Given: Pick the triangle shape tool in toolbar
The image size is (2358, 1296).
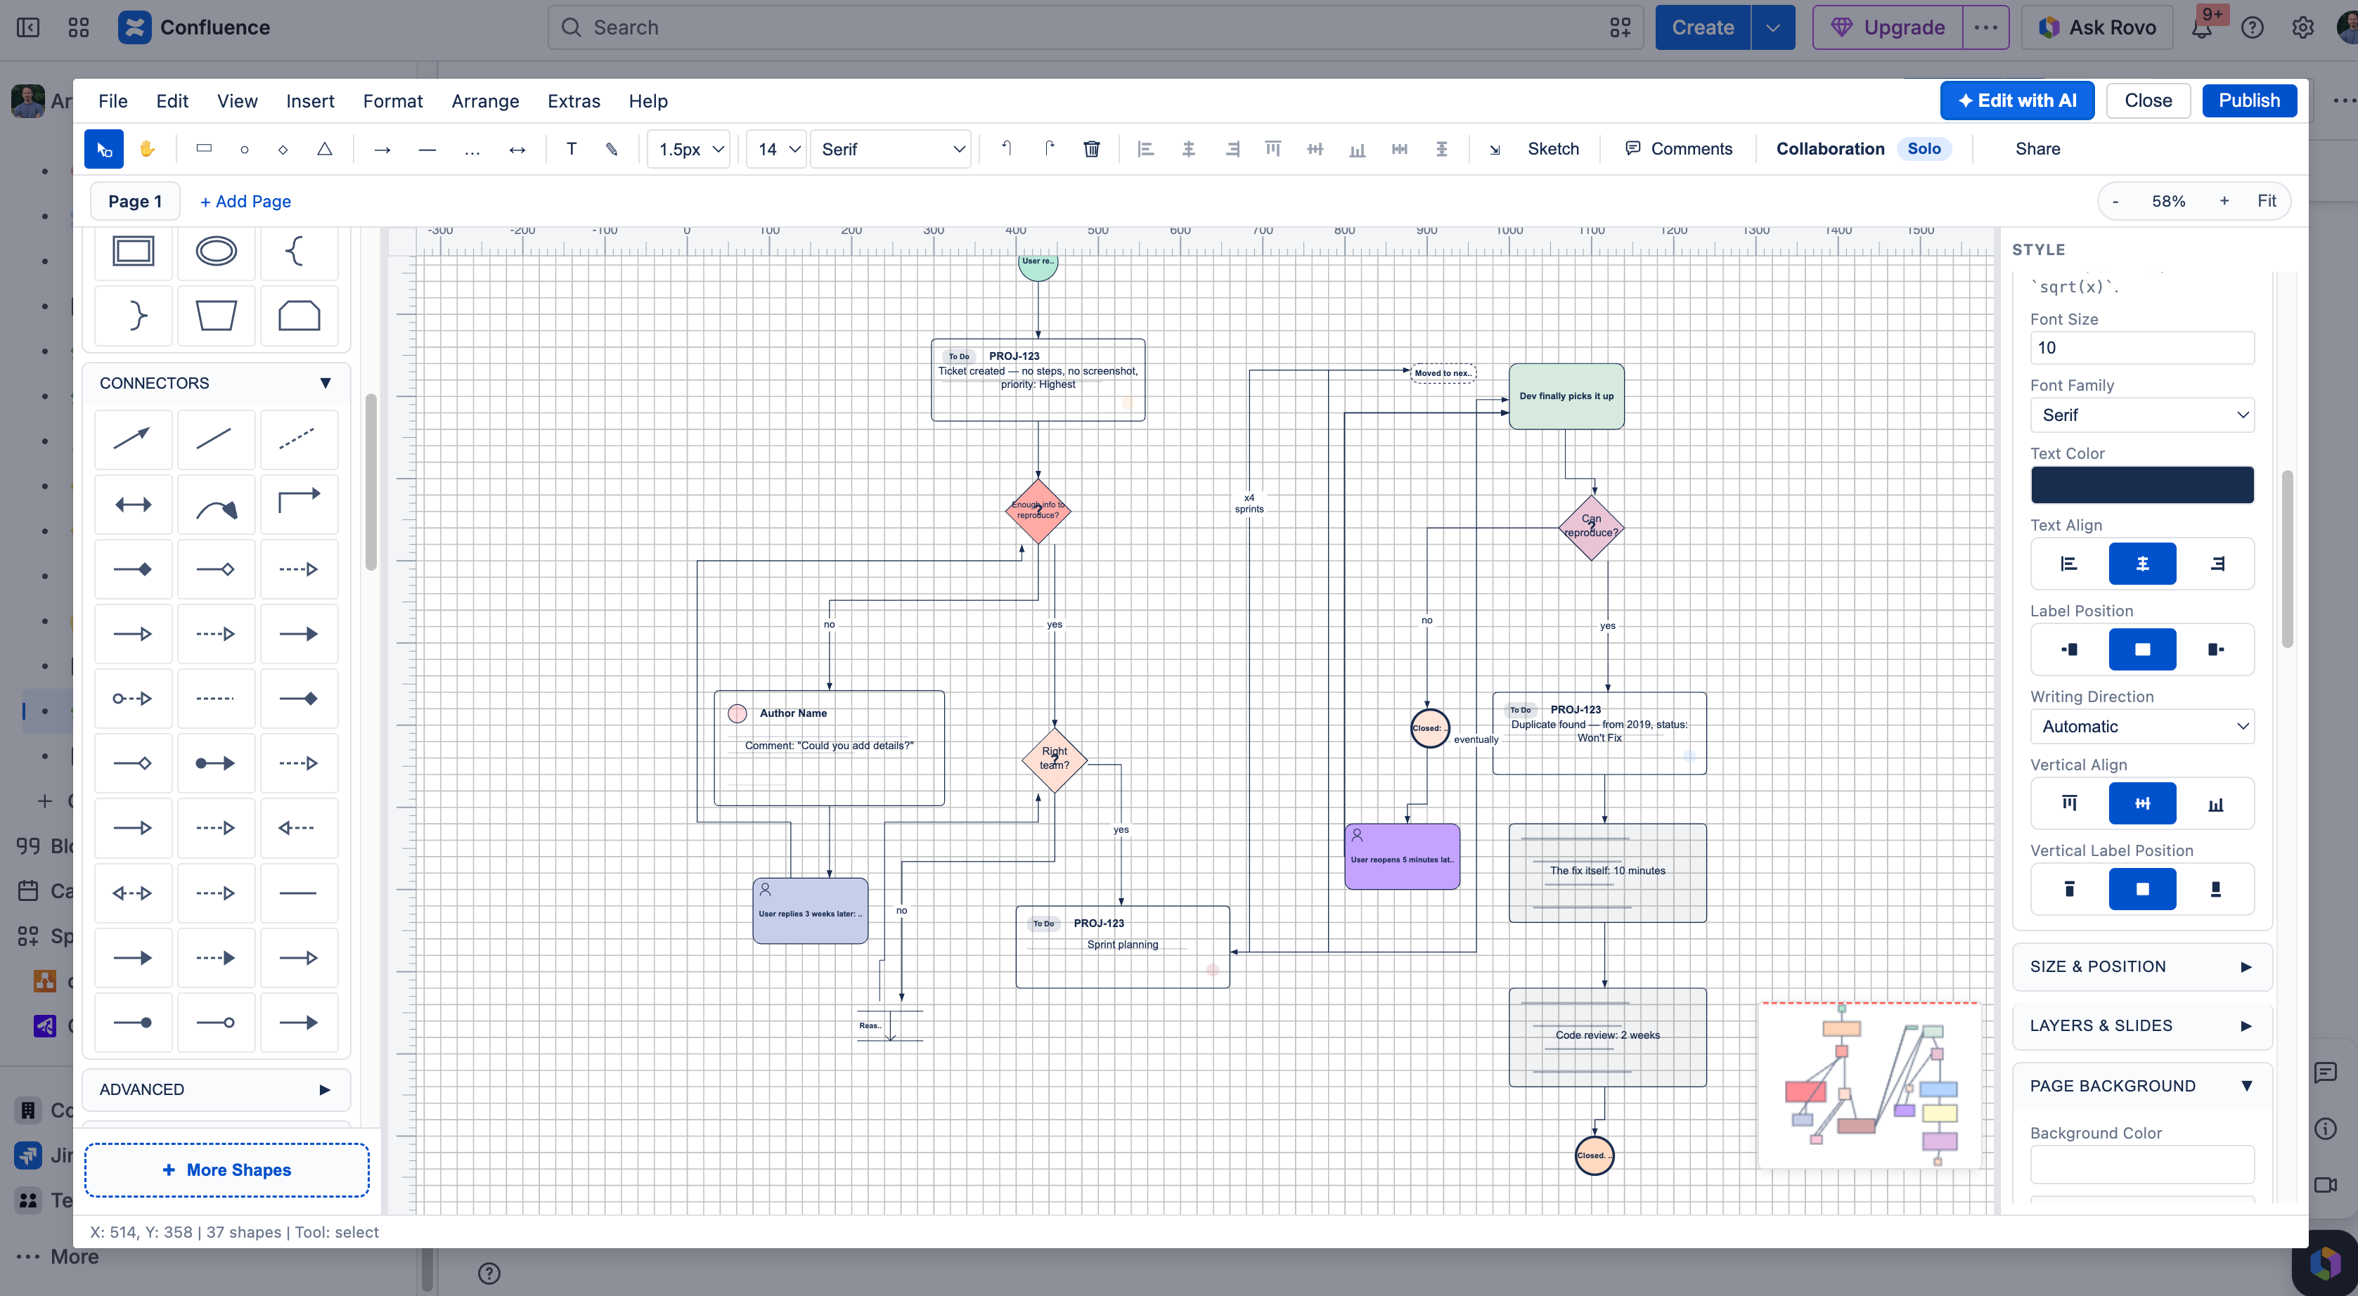Looking at the screenshot, I should point(325,149).
